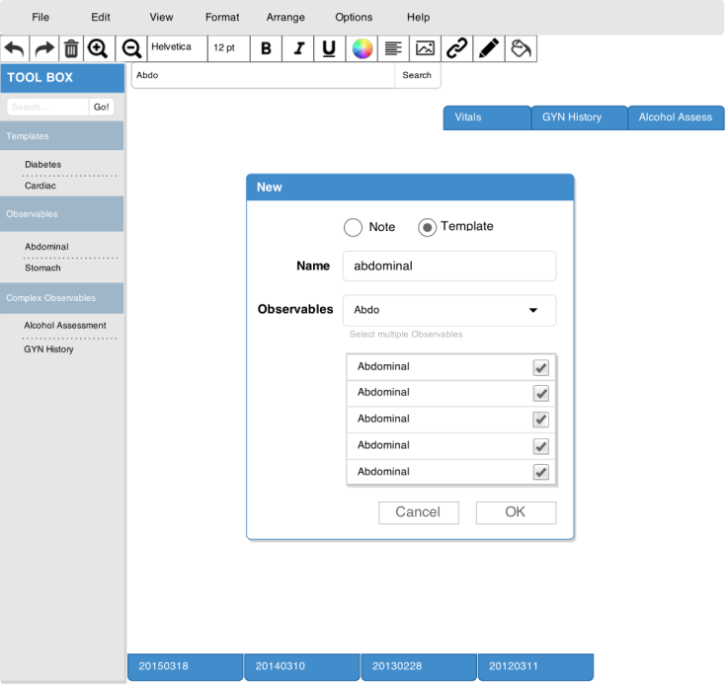Toggle bold formatting
This screenshot has height=689, width=727.
[266, 48]
